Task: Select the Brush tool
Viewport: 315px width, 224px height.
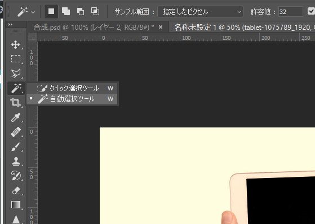Action: click(x=15, y=147)
